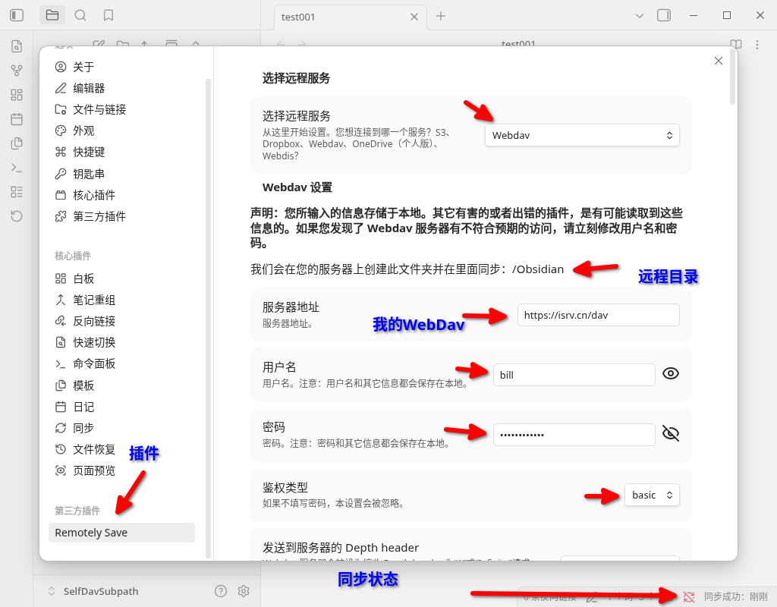Image resolution: width=777 pixels, height=607 pixels.
Task: Click the sync status icon in status bar
Action: pos(689,597)
